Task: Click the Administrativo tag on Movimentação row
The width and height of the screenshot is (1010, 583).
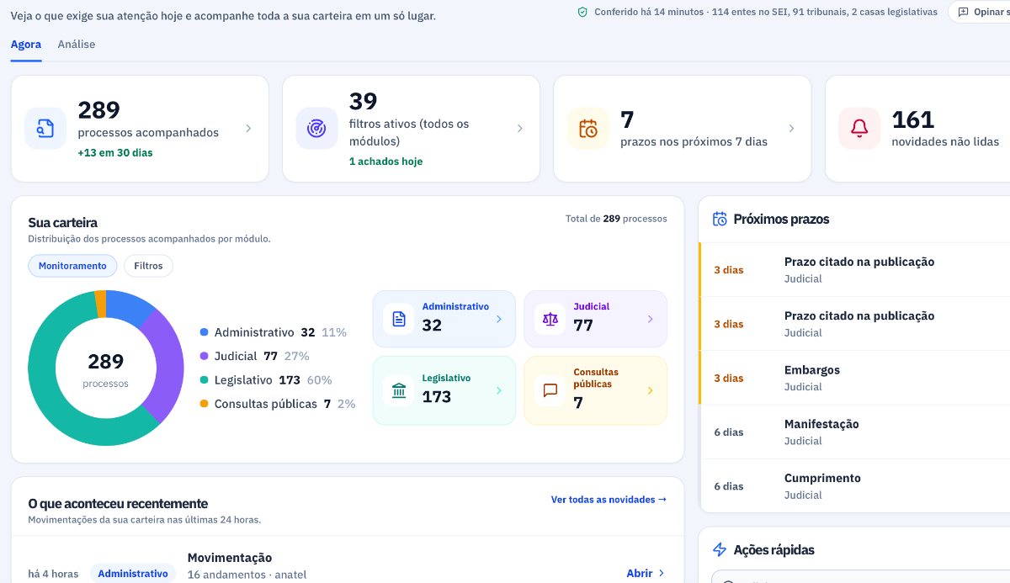Action: tap(133, 574)
